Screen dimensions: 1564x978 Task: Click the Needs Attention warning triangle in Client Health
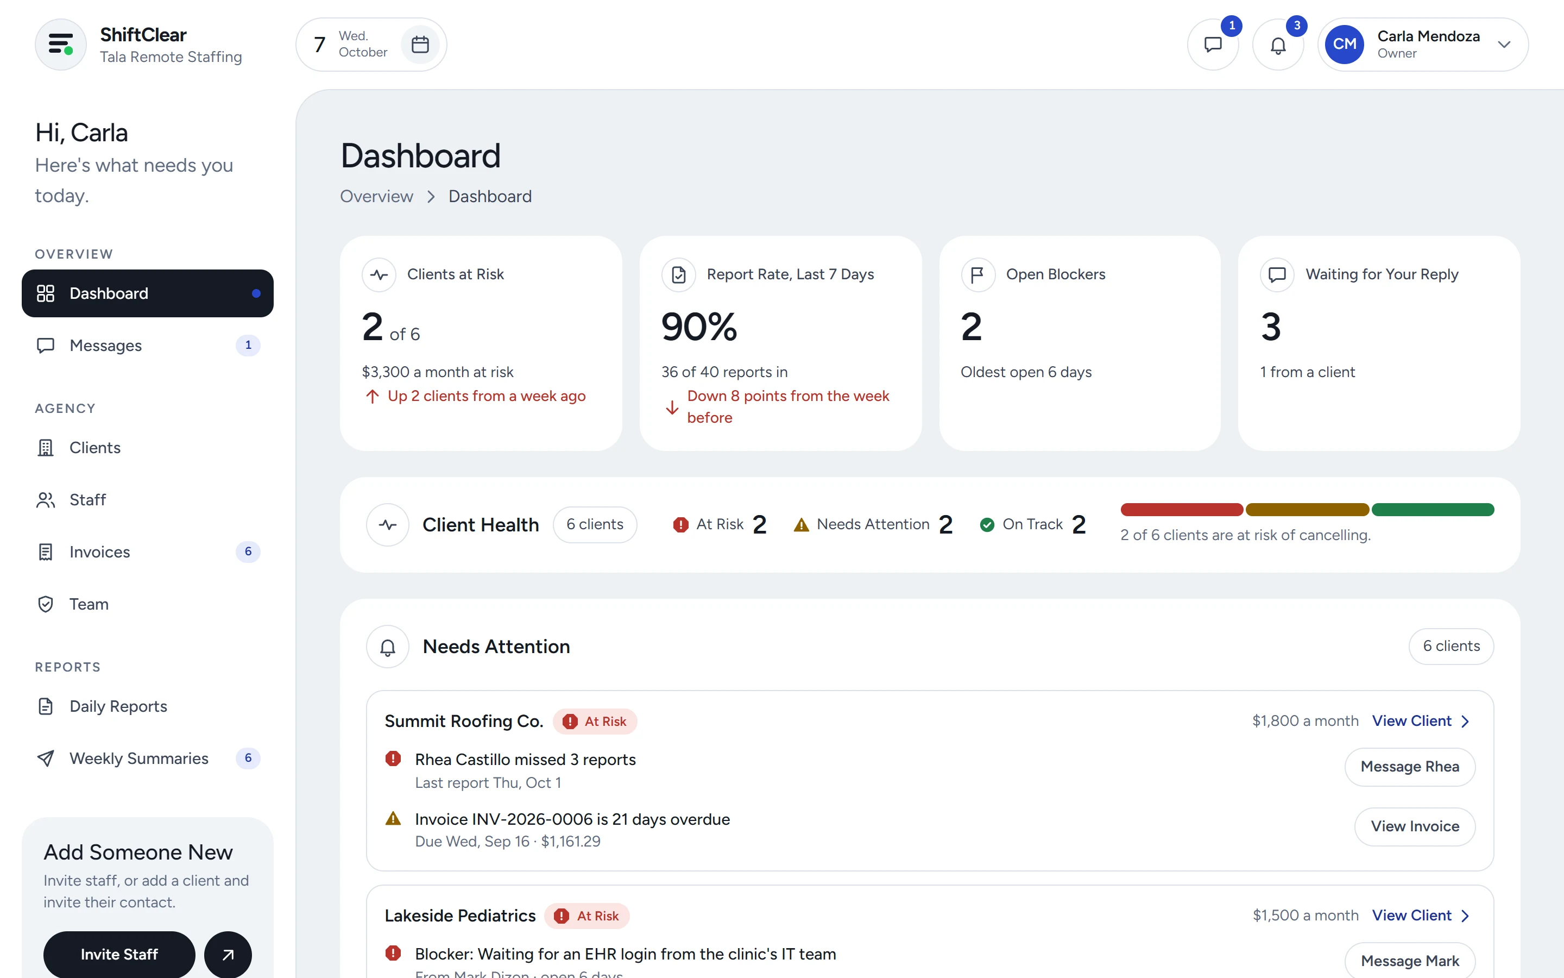coord(802,524)
